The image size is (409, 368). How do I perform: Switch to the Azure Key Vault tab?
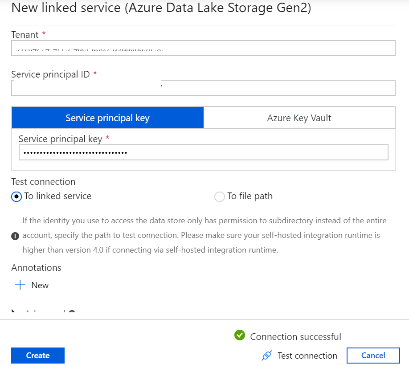[x=299, y=118]
